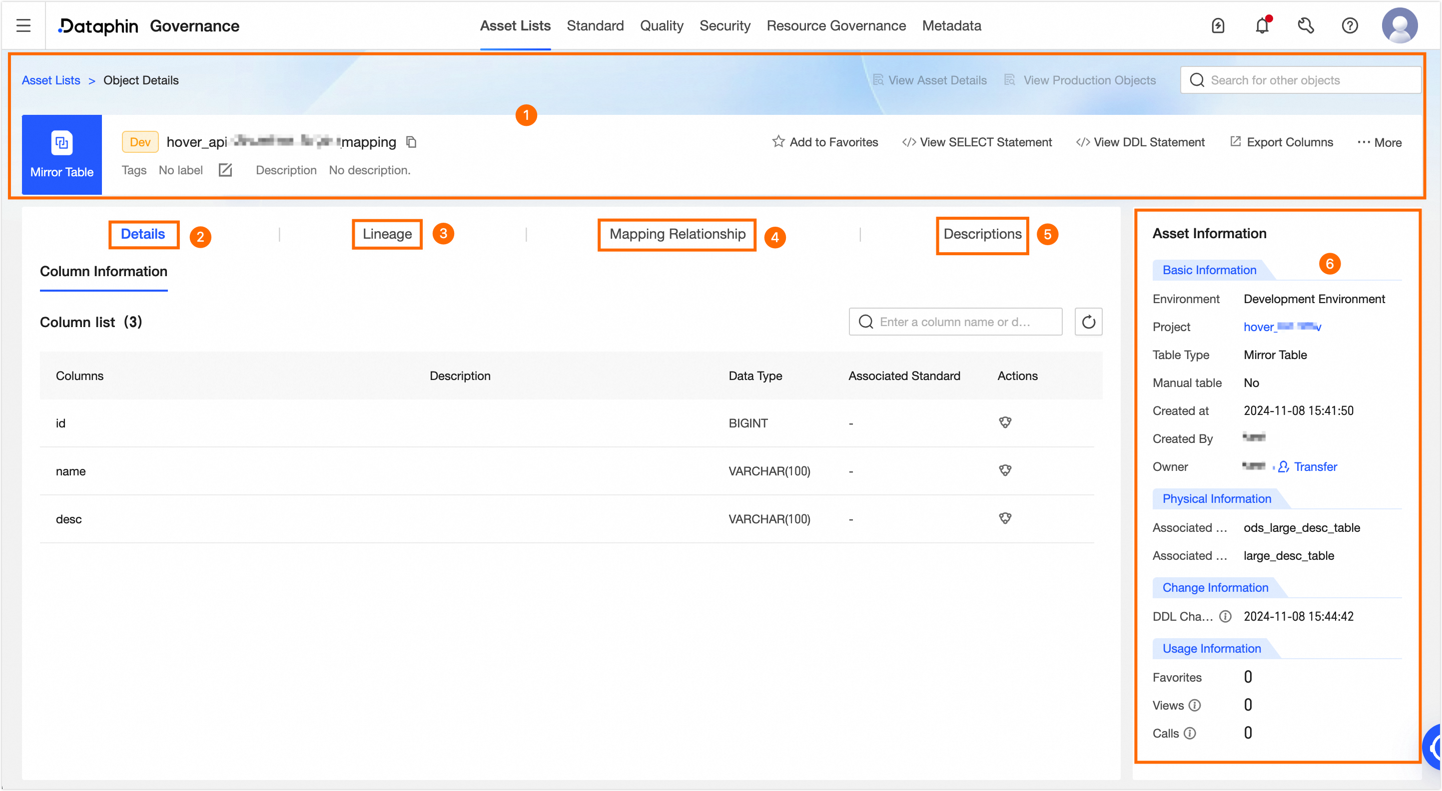The height and width of the screenshot is (791, 1442).
Task: Click the info icon beside Calls
Action: (1190, 734)
